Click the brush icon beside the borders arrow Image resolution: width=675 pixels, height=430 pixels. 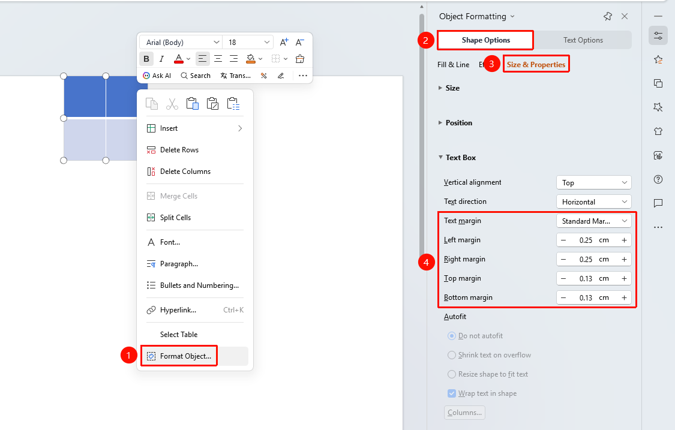pos(300,59)
